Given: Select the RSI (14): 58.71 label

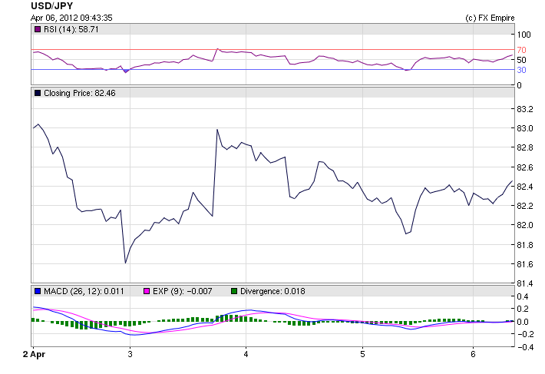Looking at the screenshot, I should (71, 29).
